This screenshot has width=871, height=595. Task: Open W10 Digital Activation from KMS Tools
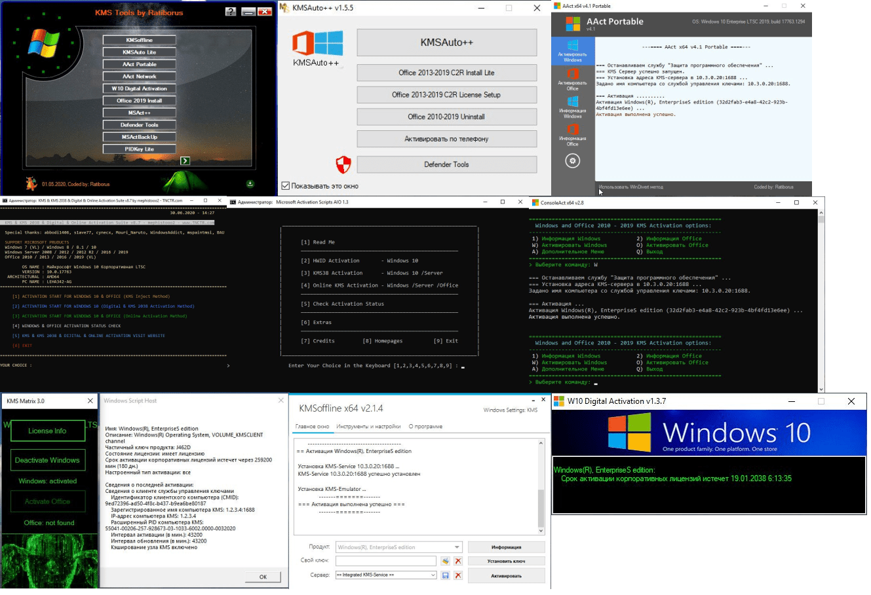(139, 88)
